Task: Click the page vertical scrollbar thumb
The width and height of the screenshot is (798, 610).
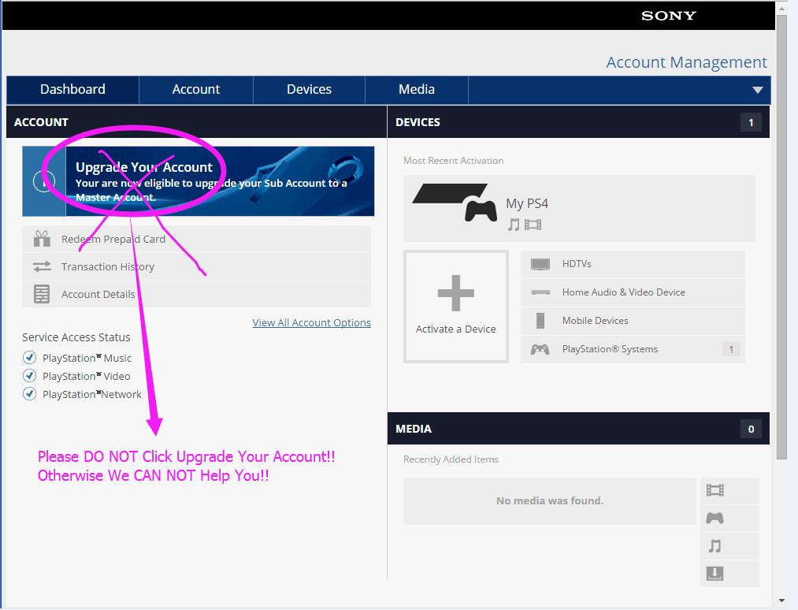Action: pos(782,236)
